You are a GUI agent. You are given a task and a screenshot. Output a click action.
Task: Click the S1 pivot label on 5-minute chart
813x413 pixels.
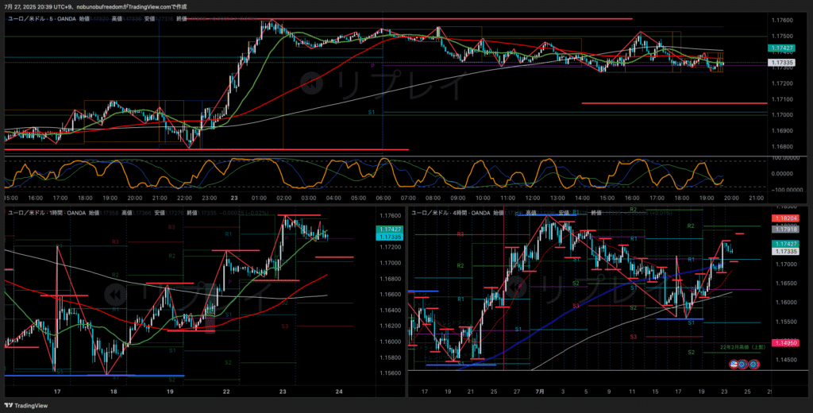[372, 112]
